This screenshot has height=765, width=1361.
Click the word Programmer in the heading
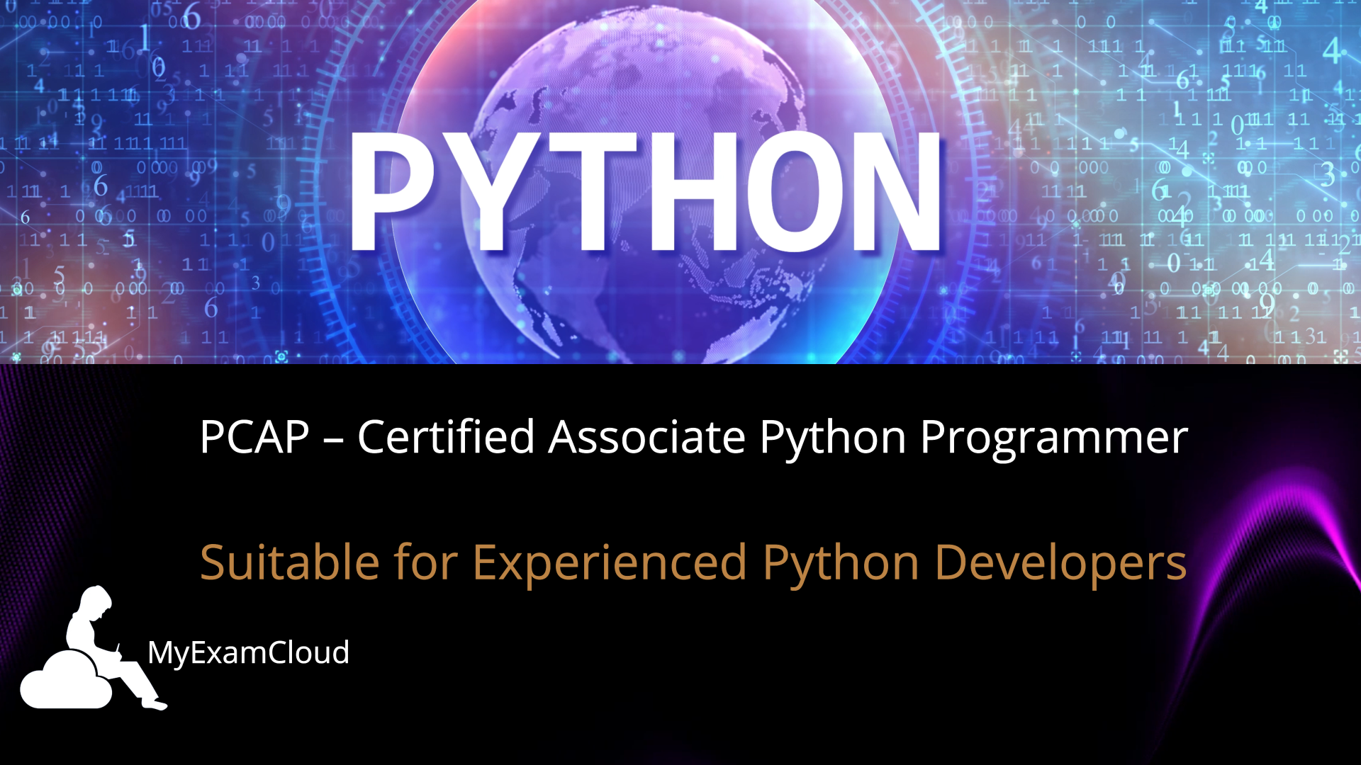click(x=1053, y=437)
